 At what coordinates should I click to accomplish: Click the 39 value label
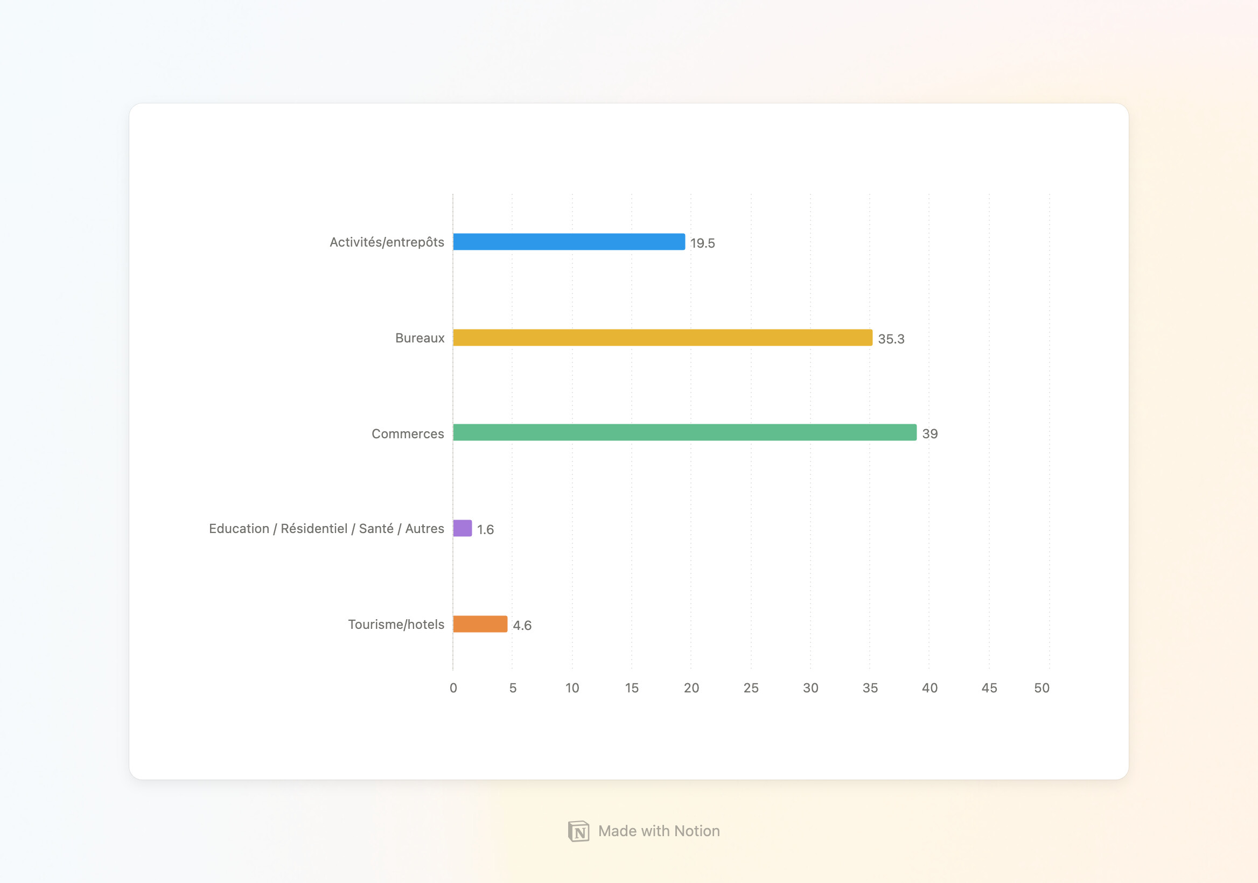click(x=930, y=434)
